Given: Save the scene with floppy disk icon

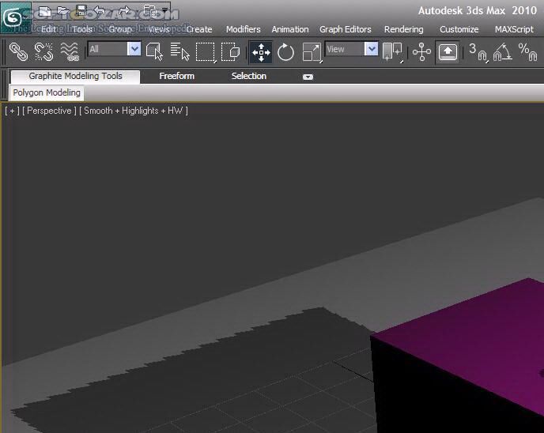Looking at the screenshot, I should (81, 10).
